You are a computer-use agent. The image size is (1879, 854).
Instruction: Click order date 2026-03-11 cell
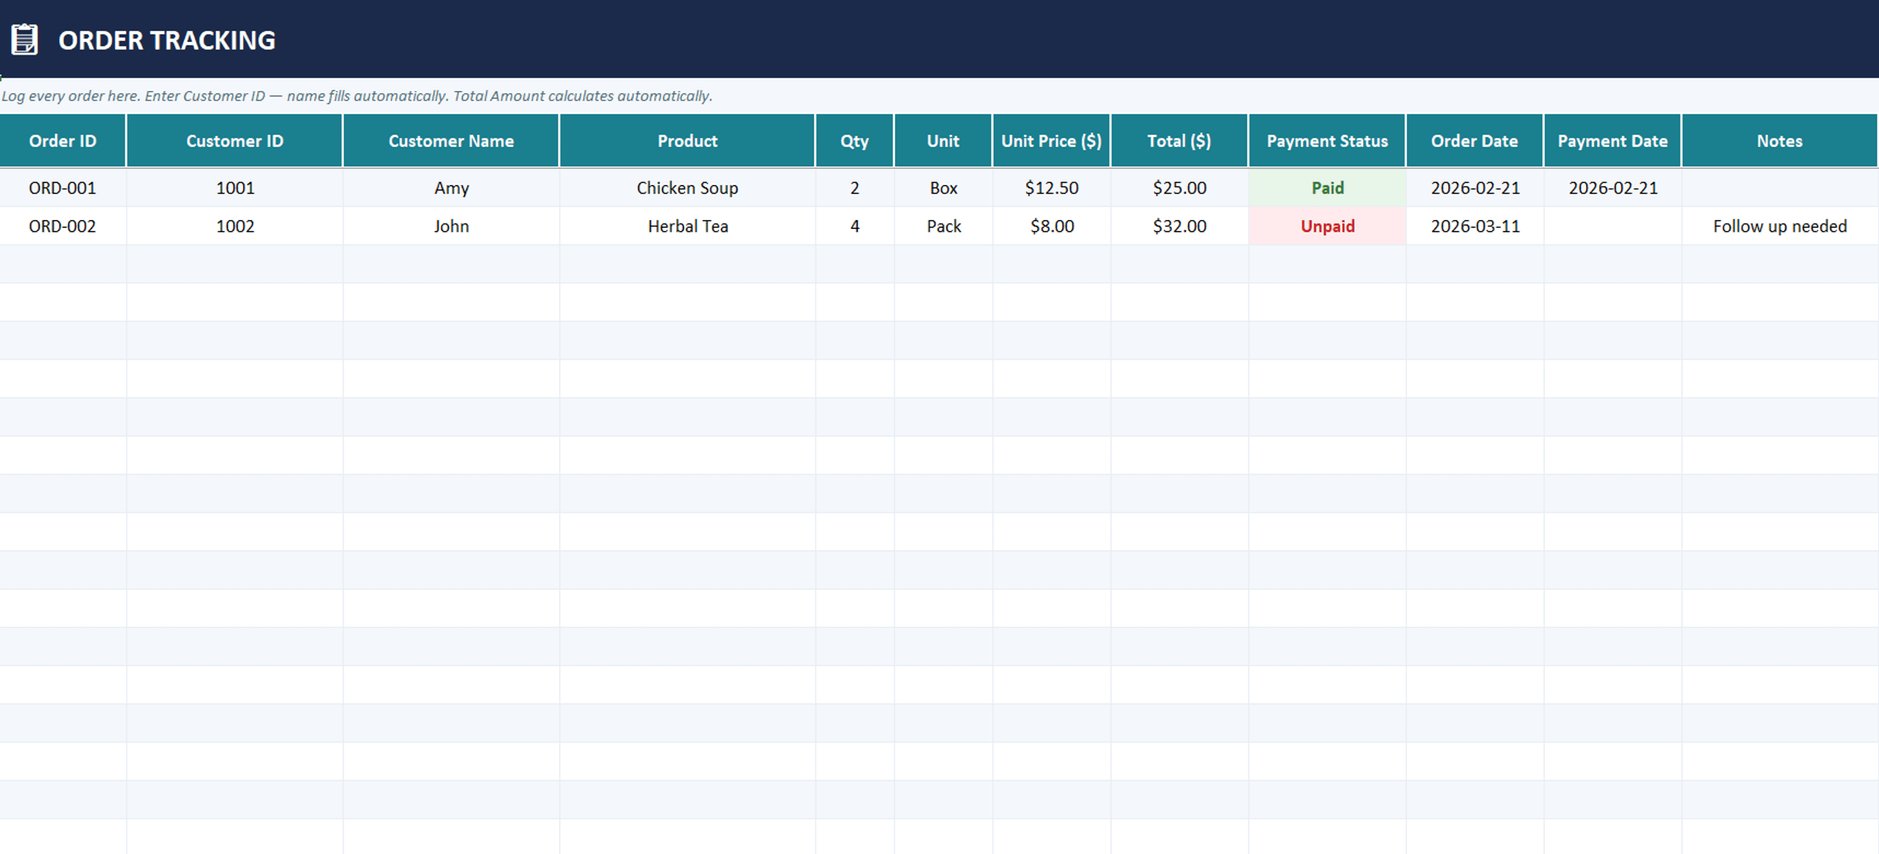[1475, 226]
